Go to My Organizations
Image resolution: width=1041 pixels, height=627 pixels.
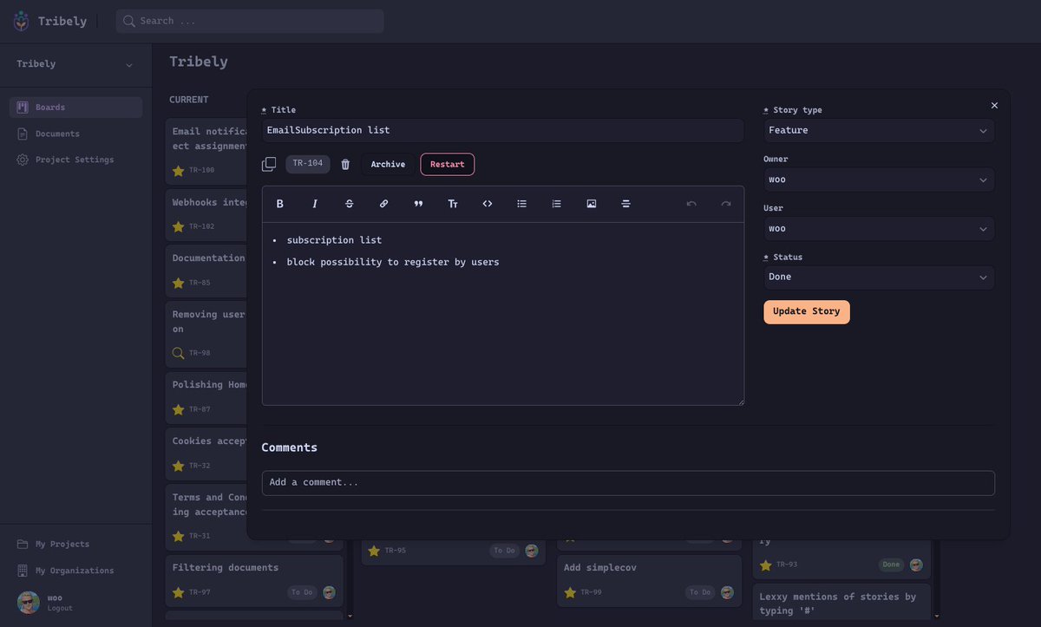[76, 571]
